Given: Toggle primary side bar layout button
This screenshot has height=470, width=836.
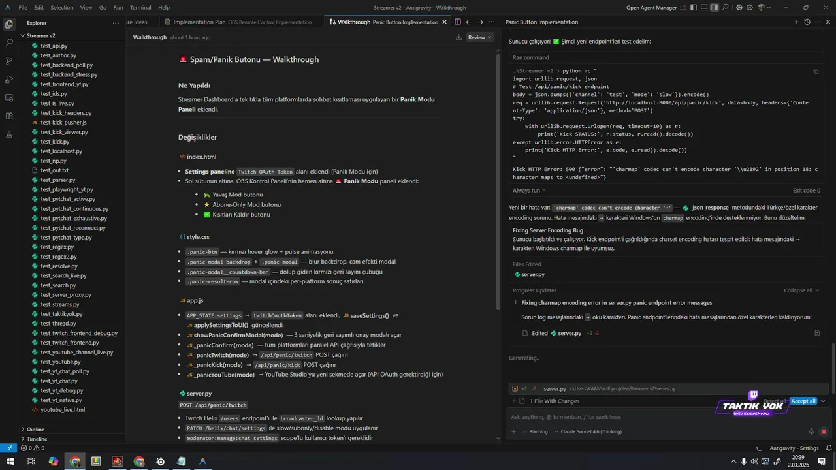Looking at the screenshot, I should (x=694, y=8).
